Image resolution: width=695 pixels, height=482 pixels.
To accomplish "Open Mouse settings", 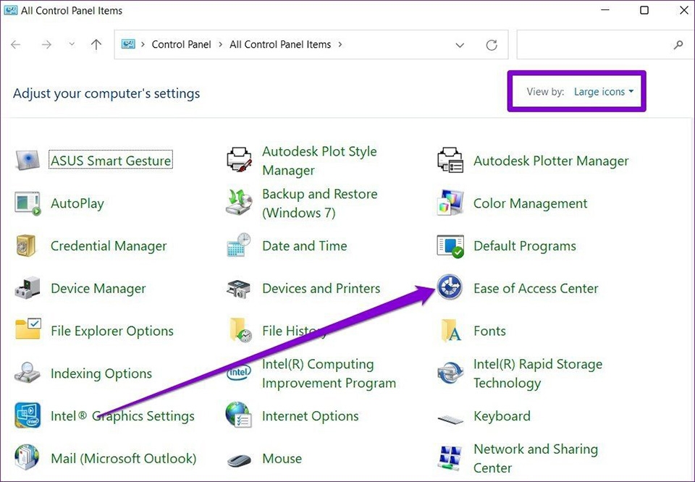I will click(282, 458).
